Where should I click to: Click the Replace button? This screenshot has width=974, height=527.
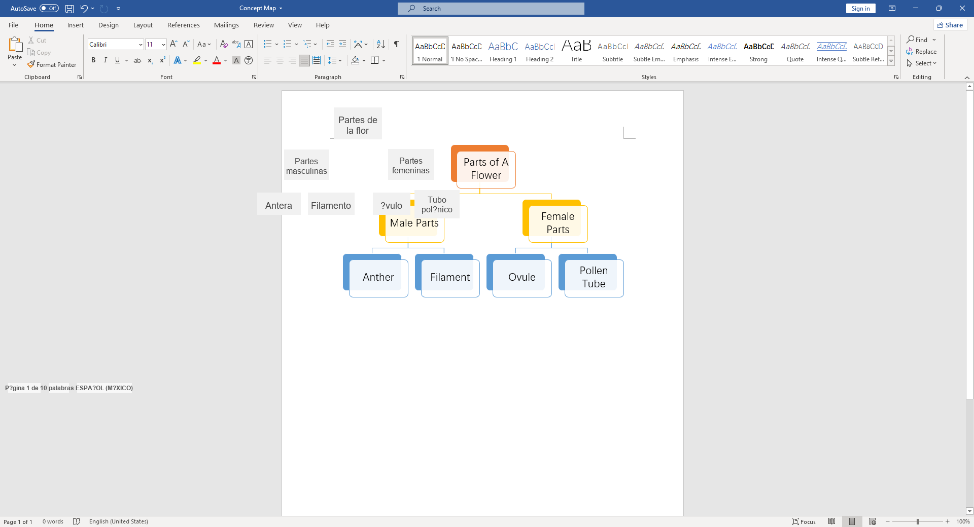pos(921,52)
